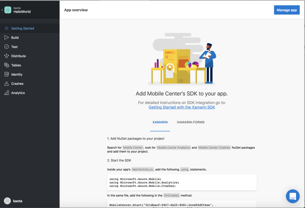Click the MainActivity.cs file name tag
The height and width of the screenshot is (208, 305).
(143, 169)
